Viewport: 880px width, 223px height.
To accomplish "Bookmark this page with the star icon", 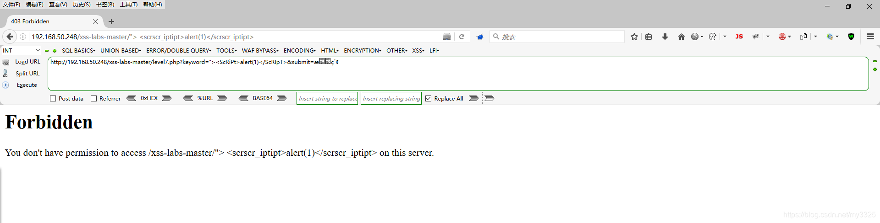I will tap(634, 37).
